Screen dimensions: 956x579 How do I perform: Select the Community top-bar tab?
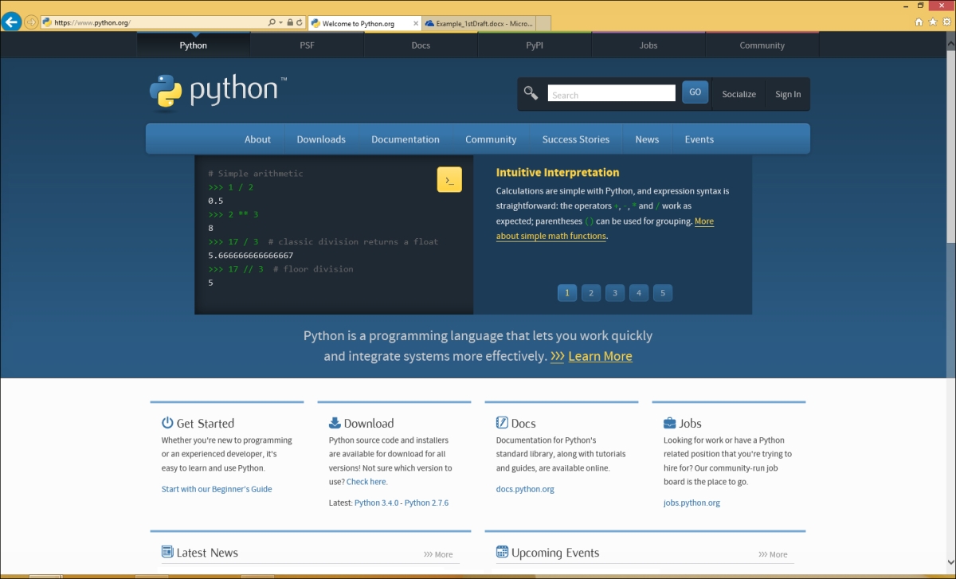[762, 45]
